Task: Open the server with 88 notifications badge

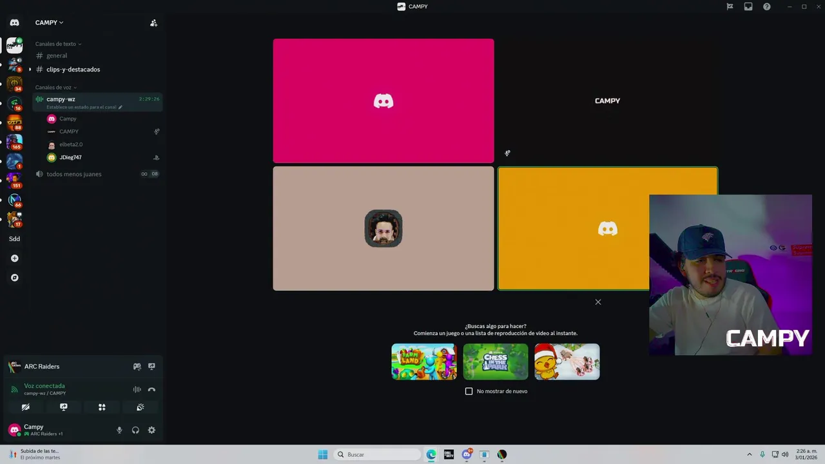Action: [x=14, y=122]
